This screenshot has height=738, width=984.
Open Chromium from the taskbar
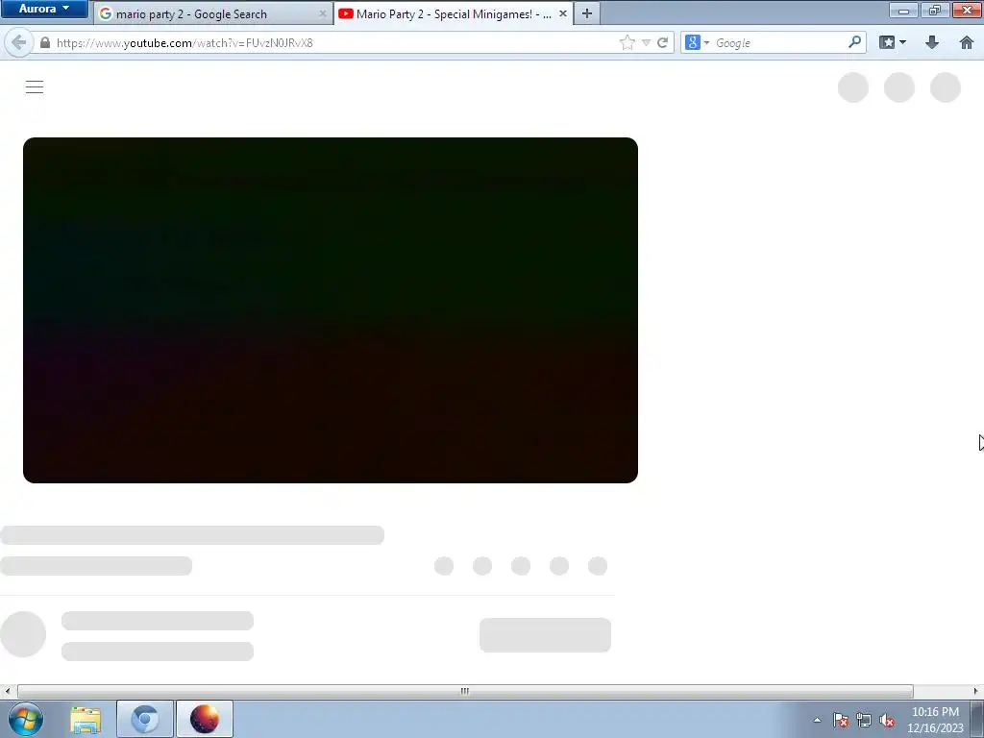pos(145,719)
